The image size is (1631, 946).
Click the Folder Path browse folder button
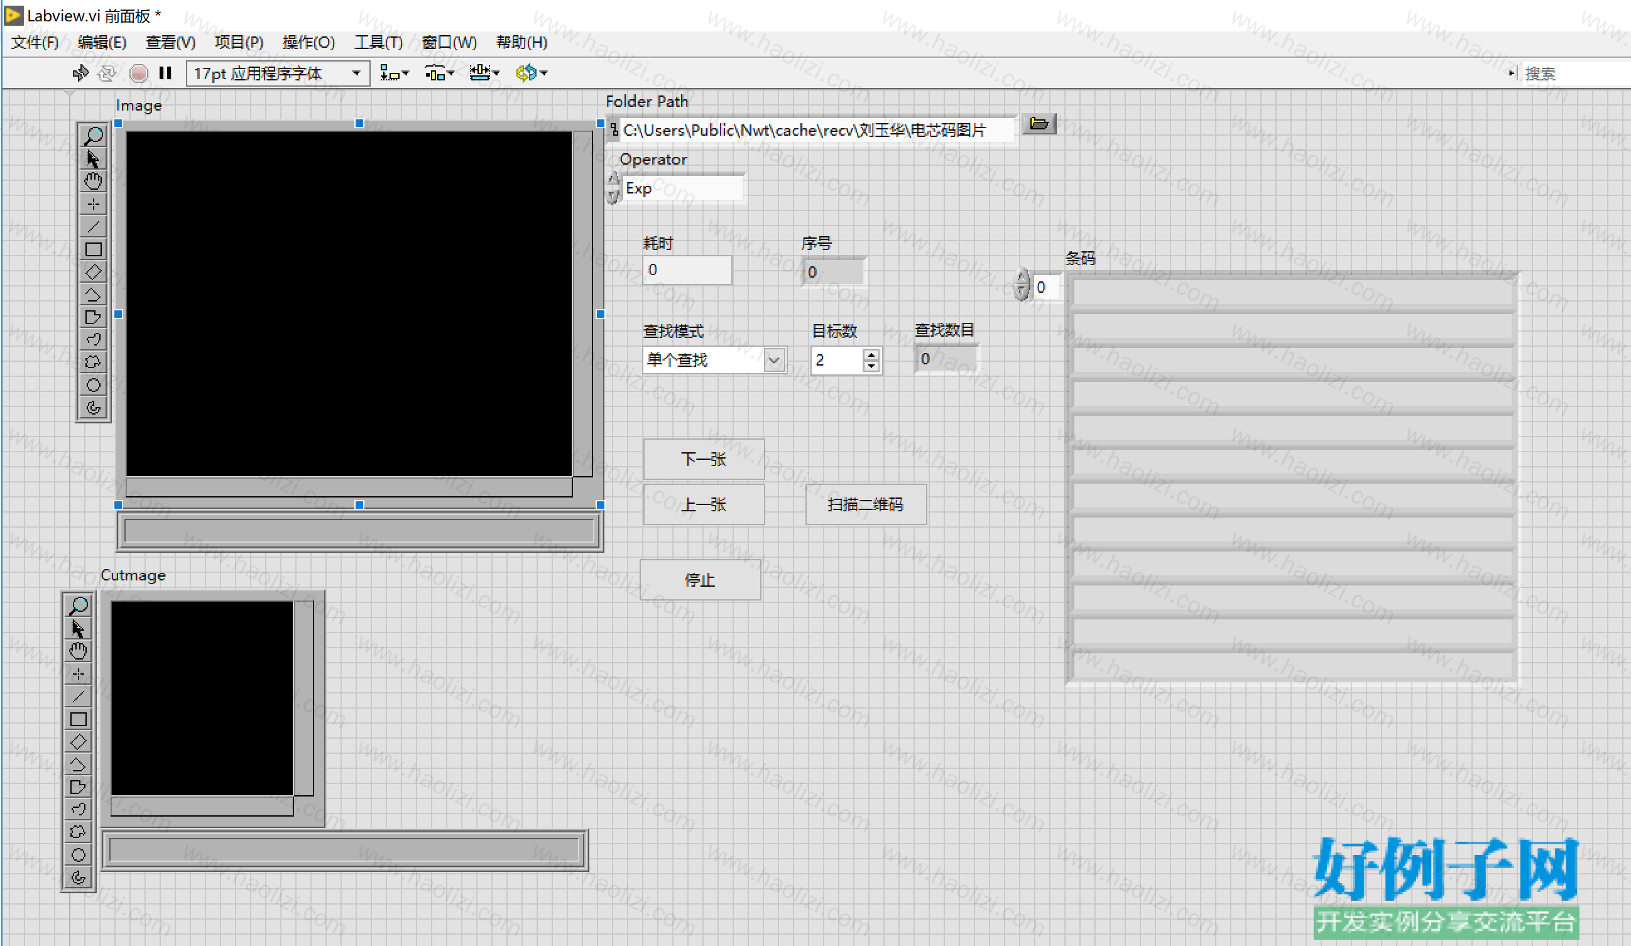[x=1039, y=123]
